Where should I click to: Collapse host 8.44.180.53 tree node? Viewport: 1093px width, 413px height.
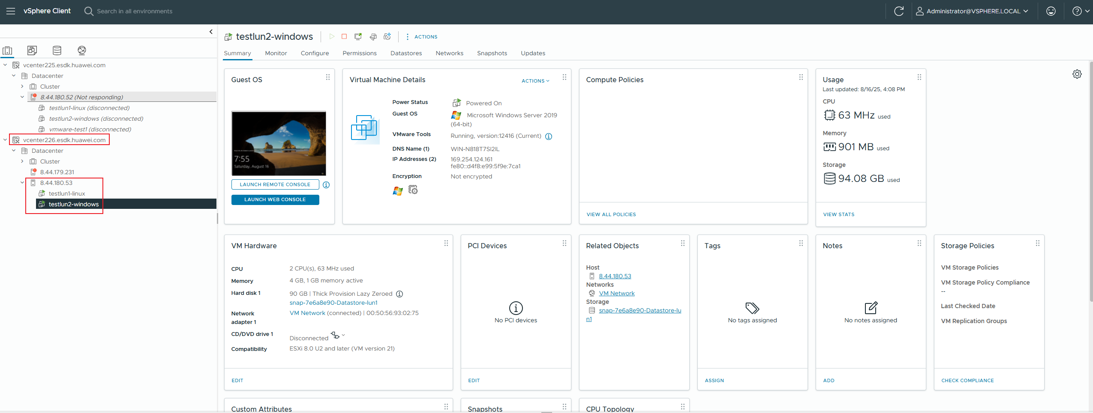point(22,183)
